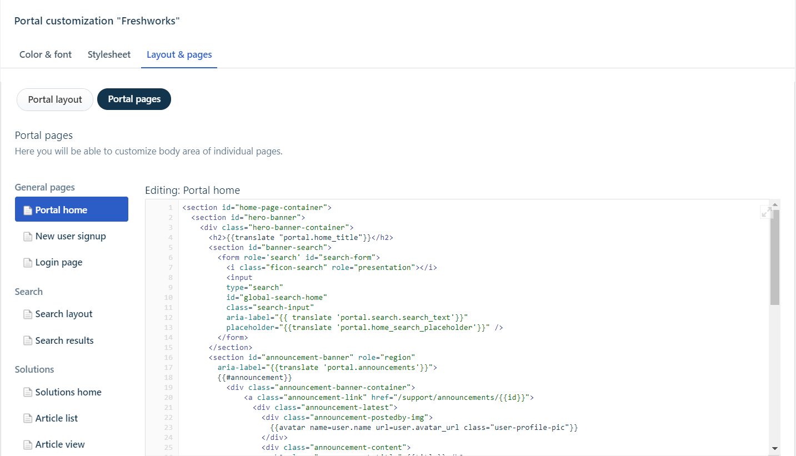Click the Solutions home page icon
Image resolution: width=796 pixels, height=456 pixels.
point(28,392)
